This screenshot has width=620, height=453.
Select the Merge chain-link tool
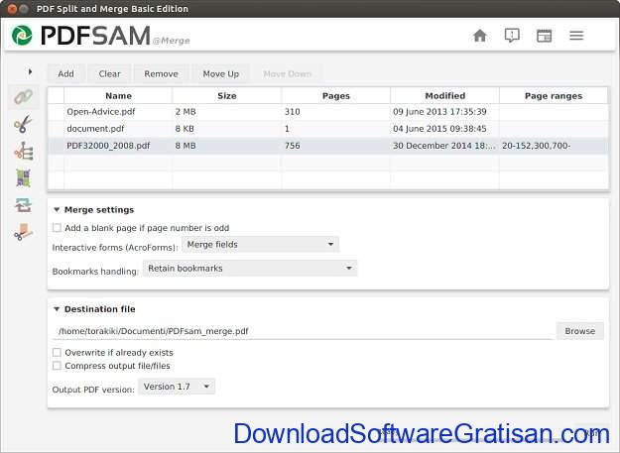tap(24, 97)
